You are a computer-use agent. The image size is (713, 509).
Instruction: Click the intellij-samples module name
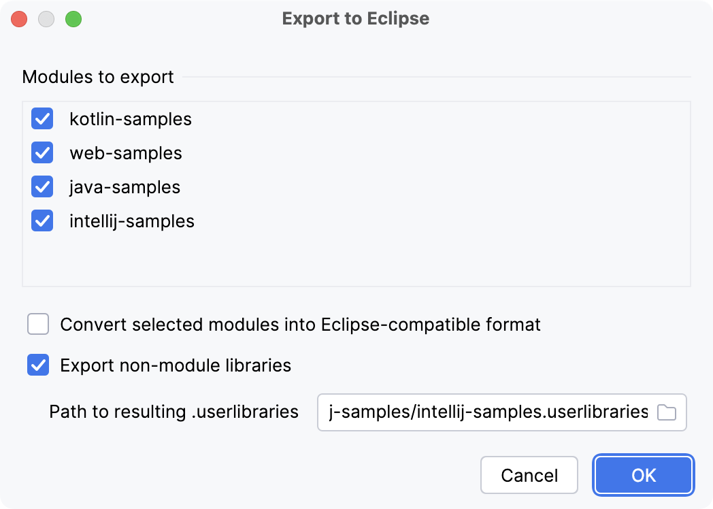point(133,221)
